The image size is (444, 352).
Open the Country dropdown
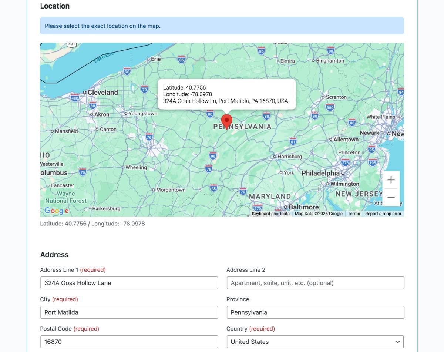315,342
